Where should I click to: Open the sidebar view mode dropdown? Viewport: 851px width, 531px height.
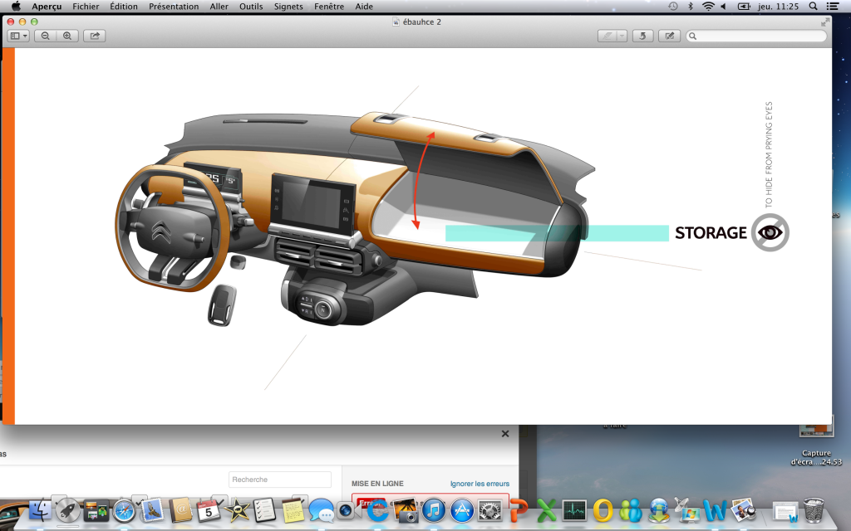18,36
